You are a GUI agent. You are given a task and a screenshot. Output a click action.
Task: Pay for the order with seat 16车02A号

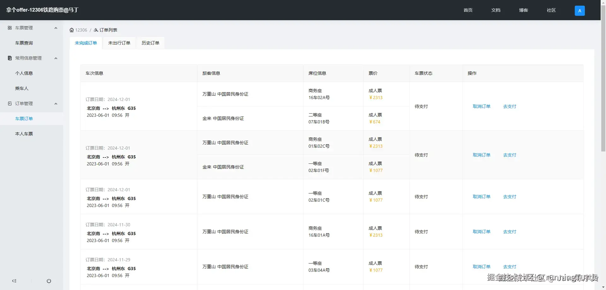[x=510, y=106]
